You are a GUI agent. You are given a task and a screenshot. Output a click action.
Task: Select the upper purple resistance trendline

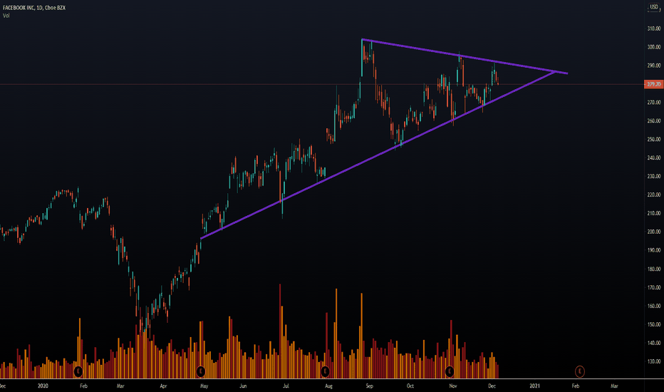coord(465,56)
